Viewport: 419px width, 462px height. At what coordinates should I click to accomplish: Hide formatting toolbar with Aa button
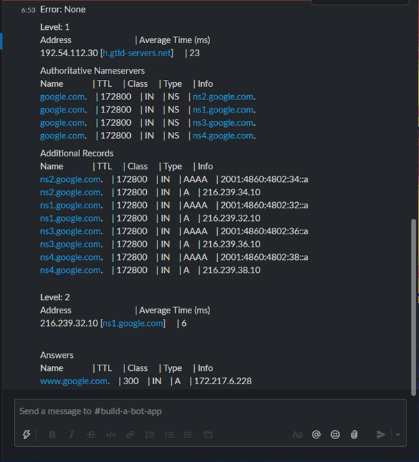pyautogui.click(x=297, y=435)
